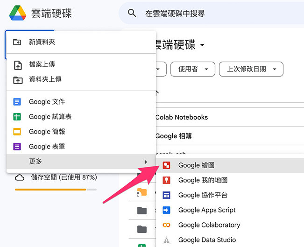Open the 使用者 filter dropdown
This screenshot has height=247, width=304.
[x=193, y=69]
